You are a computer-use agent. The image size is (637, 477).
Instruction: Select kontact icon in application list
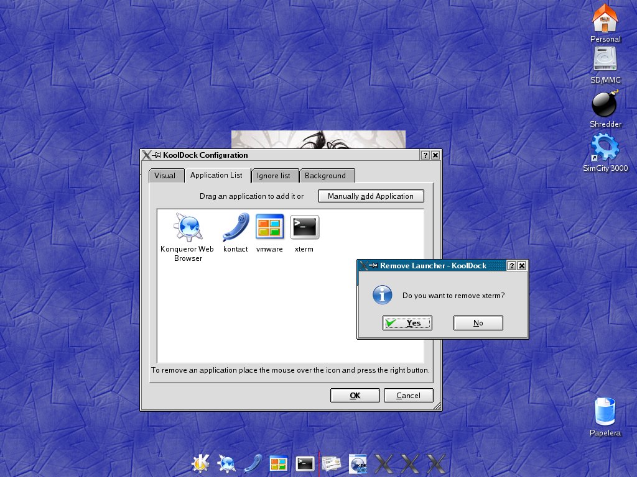[236, 233]
